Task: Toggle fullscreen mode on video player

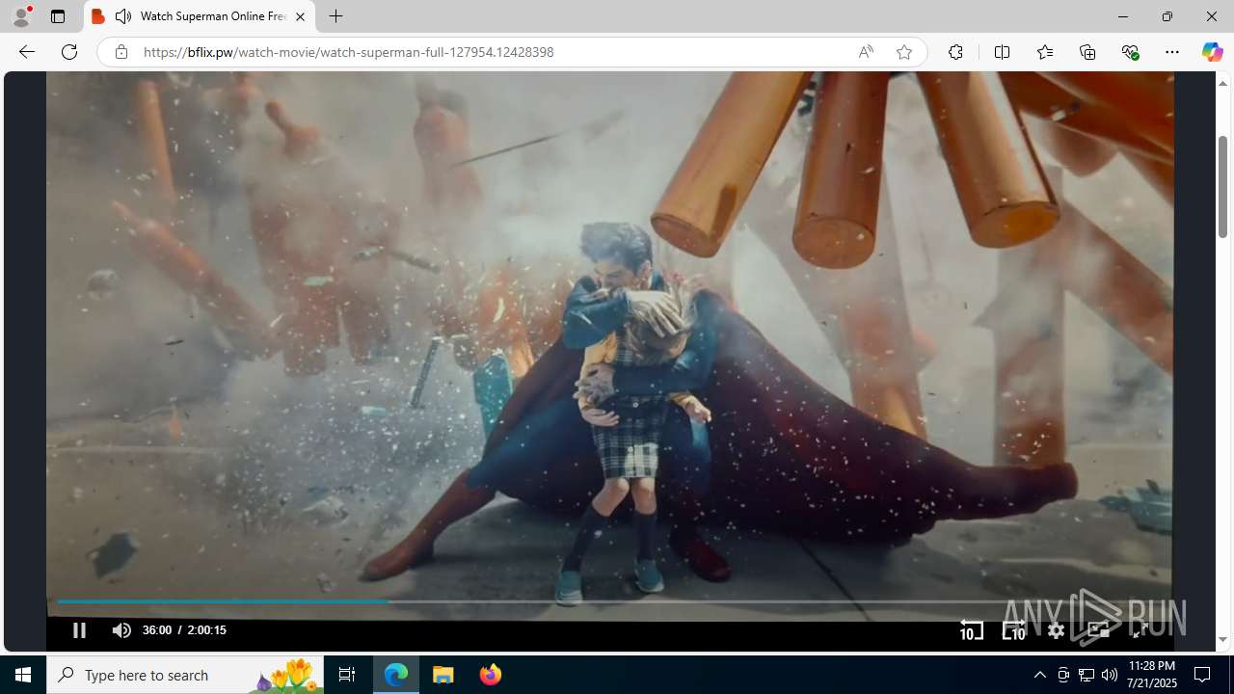Action: (x=1140, y=630)
